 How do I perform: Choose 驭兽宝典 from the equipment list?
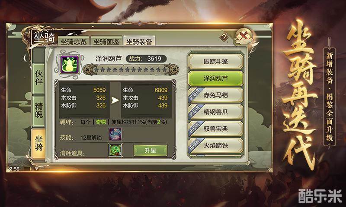[215, 129]
